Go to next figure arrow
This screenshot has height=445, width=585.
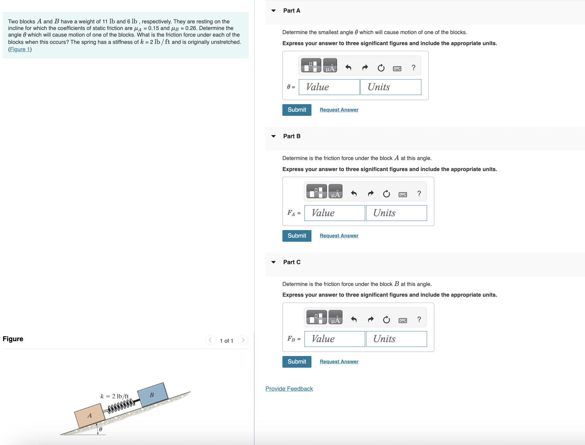point(243,340)
